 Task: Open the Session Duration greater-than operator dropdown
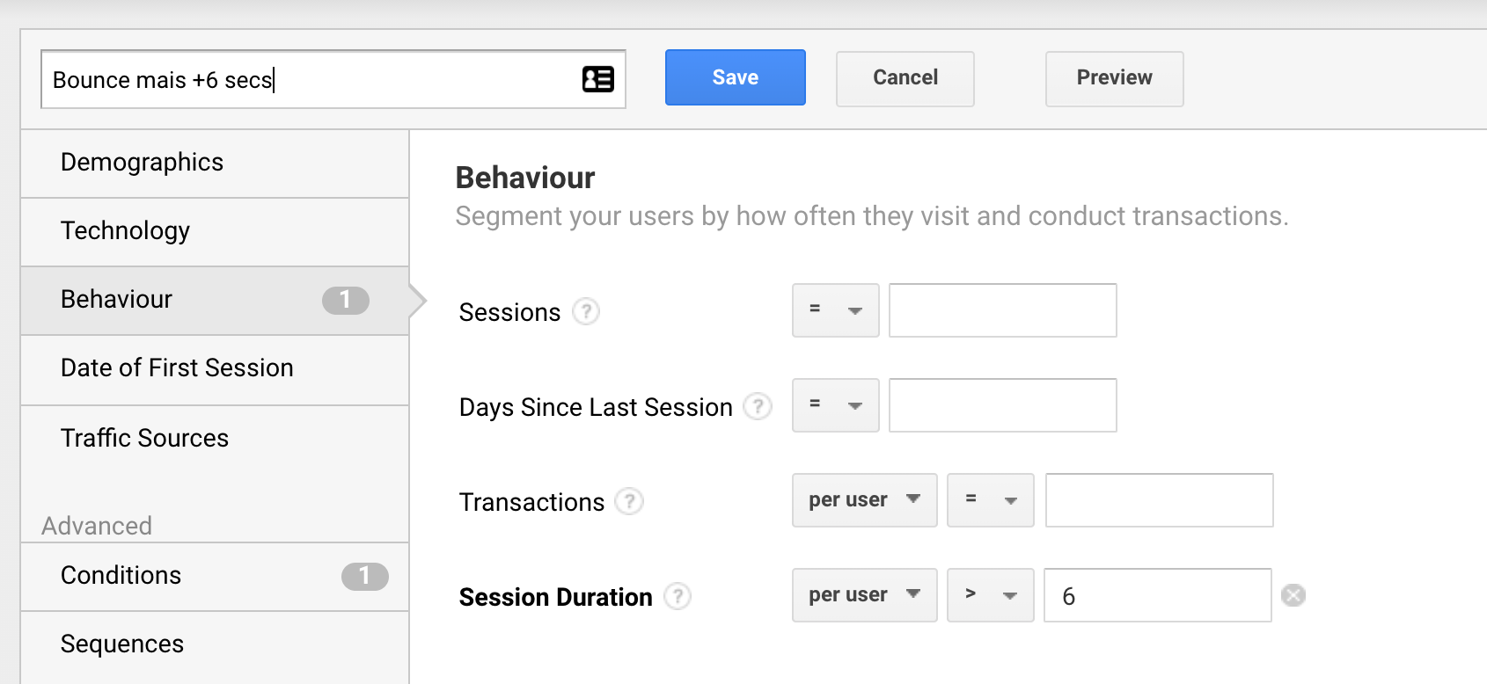coord(989,595)
